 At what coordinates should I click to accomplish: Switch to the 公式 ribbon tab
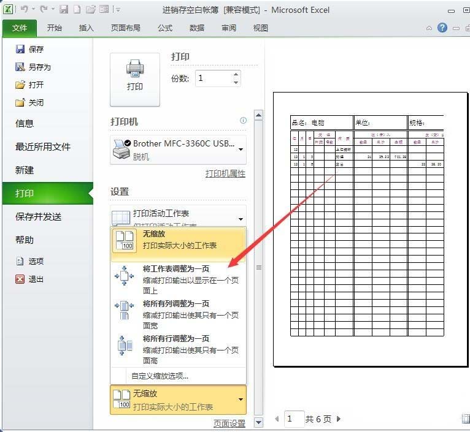pos(165,28)
